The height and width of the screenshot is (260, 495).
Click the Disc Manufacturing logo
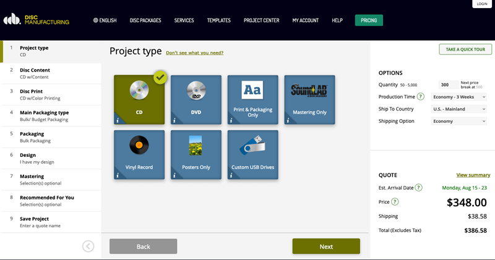point(37,20)
